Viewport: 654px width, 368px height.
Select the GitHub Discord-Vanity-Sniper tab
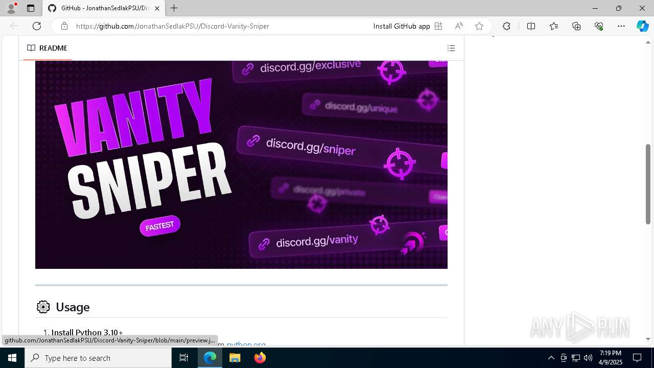tap(104, 8)
